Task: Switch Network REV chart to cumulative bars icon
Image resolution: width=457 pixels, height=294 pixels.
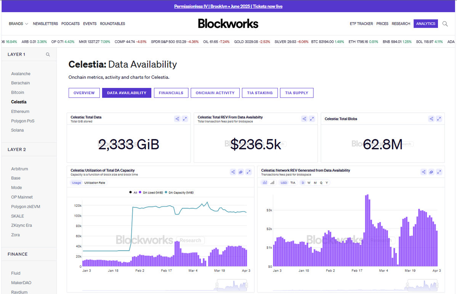Action: click(x=272, y=183)
